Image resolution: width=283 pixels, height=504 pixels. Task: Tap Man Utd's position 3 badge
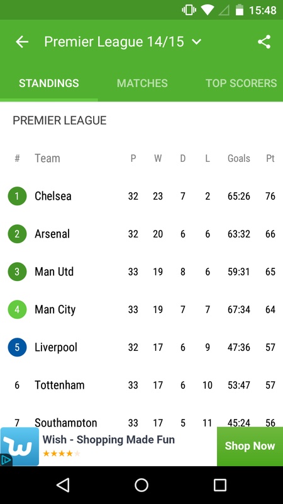(17, 272)
